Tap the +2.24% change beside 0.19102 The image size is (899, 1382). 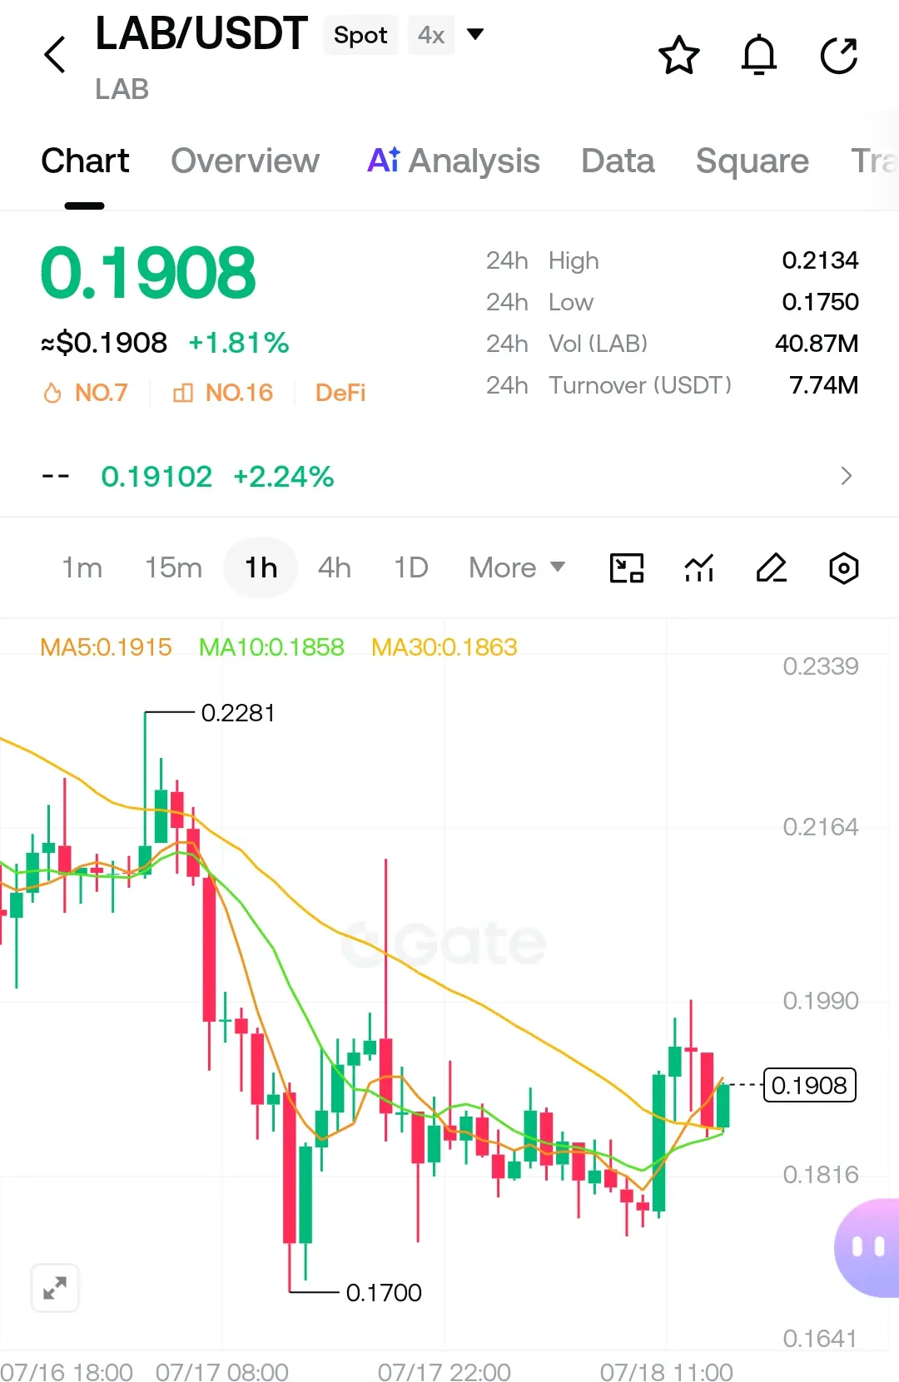(x=284, y=476)
